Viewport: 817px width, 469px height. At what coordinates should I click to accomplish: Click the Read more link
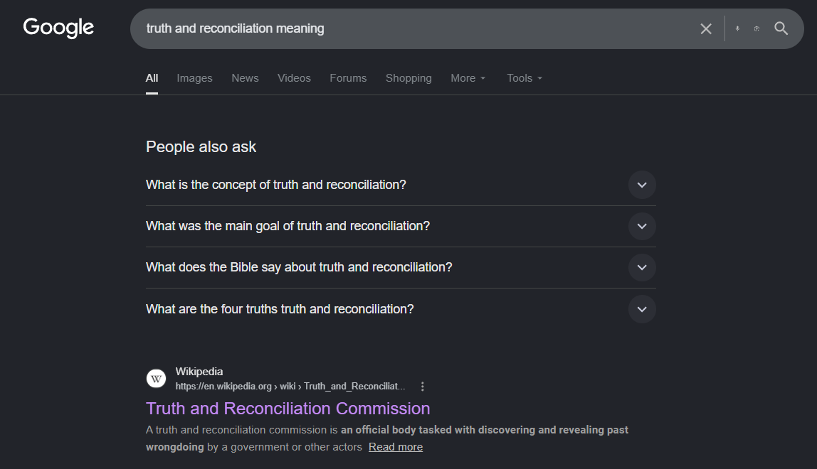click(x=396, y=447)
